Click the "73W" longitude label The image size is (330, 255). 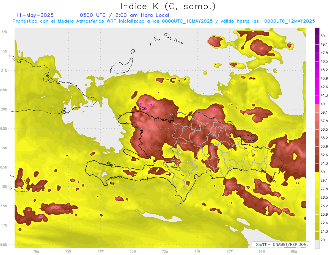[133, 251]
